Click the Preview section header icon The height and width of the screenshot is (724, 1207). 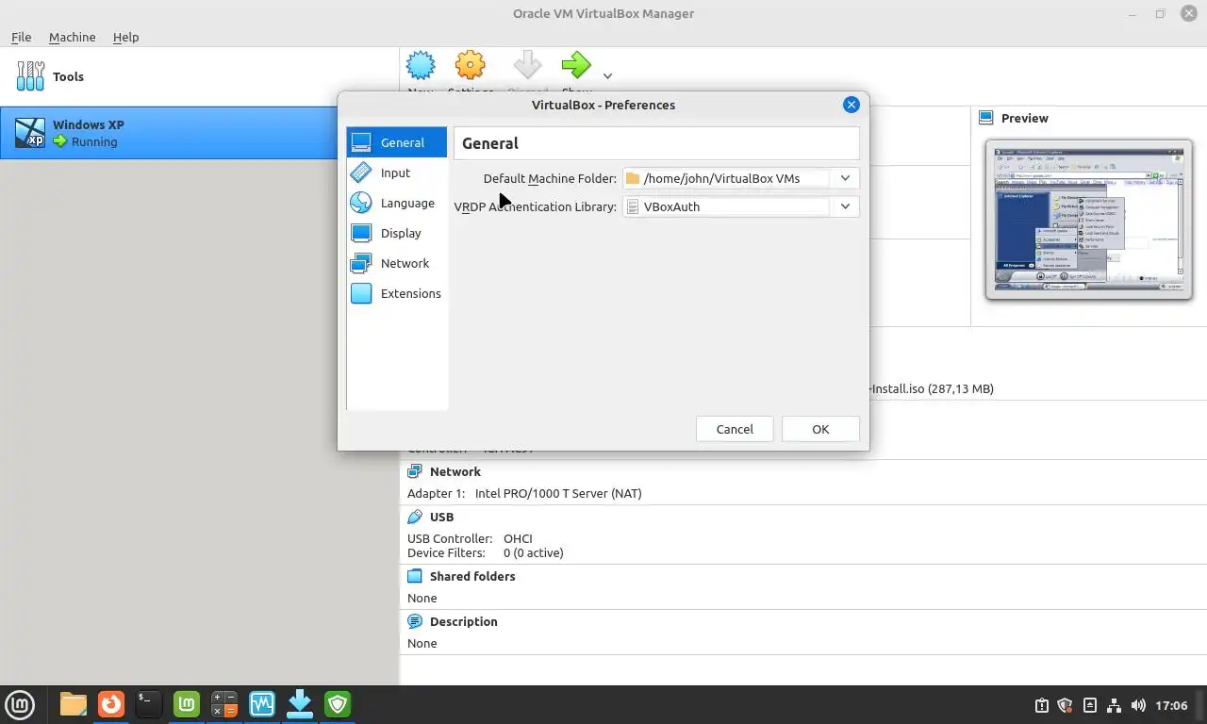(x=986, y=118)
